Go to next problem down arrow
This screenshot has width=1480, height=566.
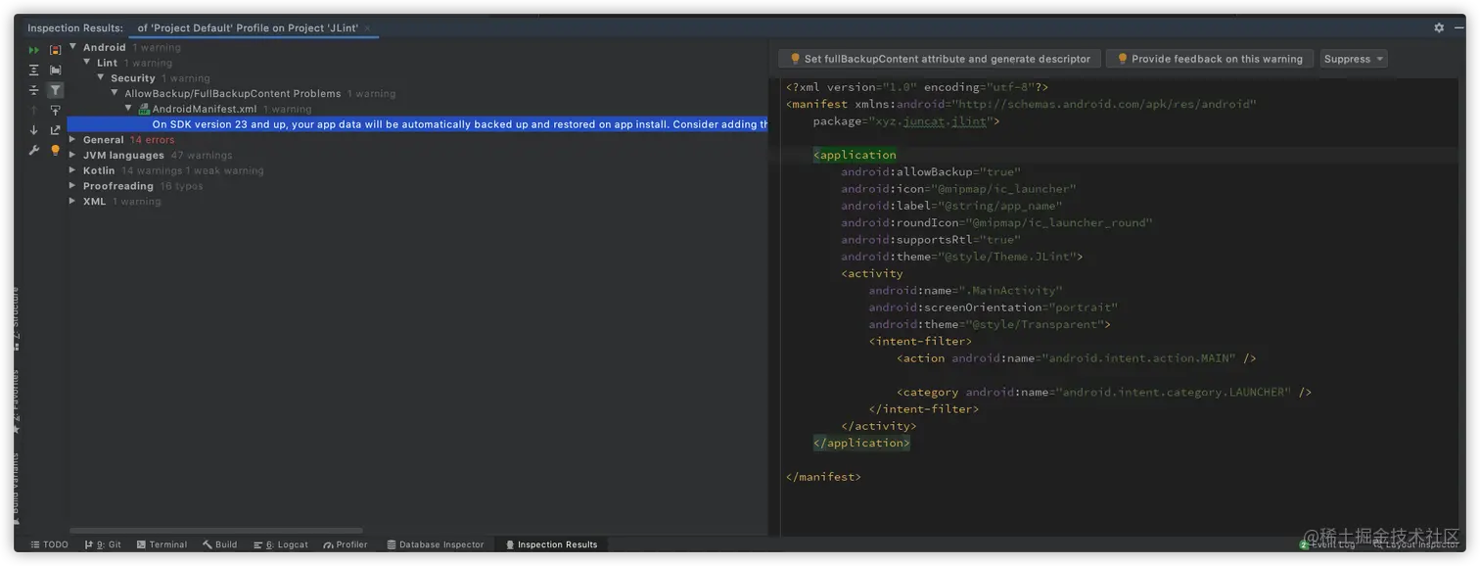[x=34, y=129]
